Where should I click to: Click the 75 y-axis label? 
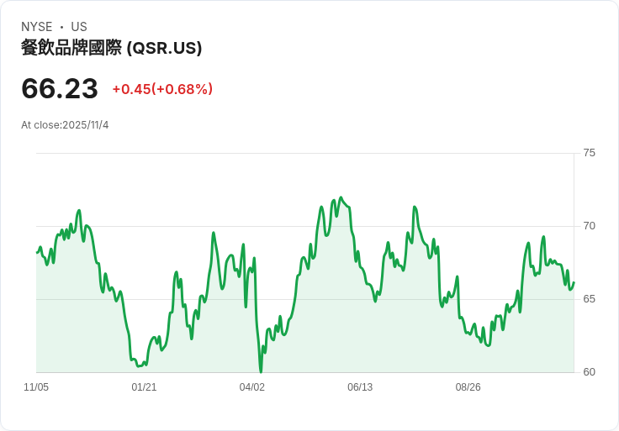[x=589, y=153]
